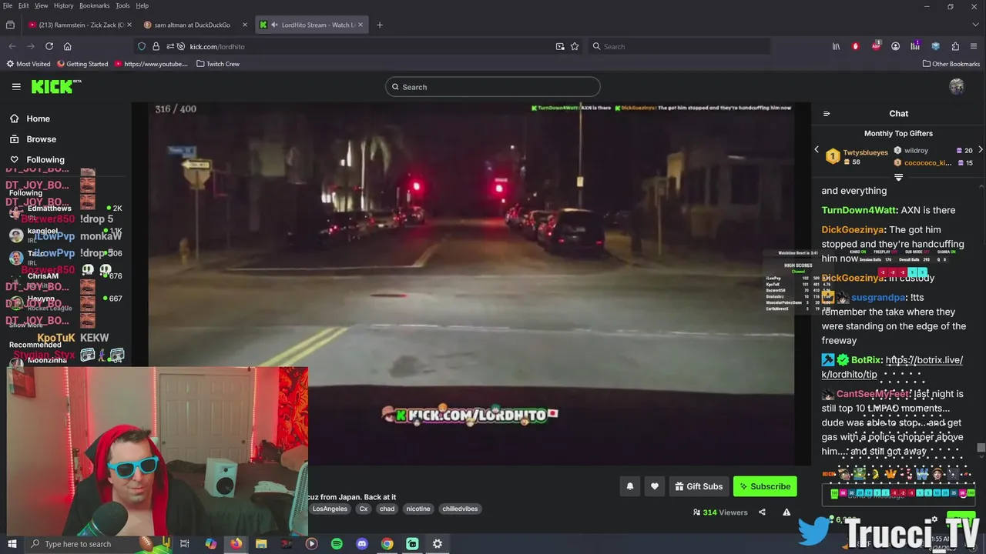Viewport: 986px width, 554px height.
Task: Select ChrisAM in the following list
Action: click(65, 279)
